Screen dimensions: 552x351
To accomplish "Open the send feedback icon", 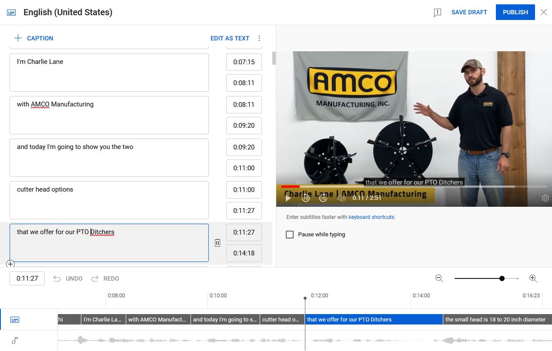I will pos(438,13).
